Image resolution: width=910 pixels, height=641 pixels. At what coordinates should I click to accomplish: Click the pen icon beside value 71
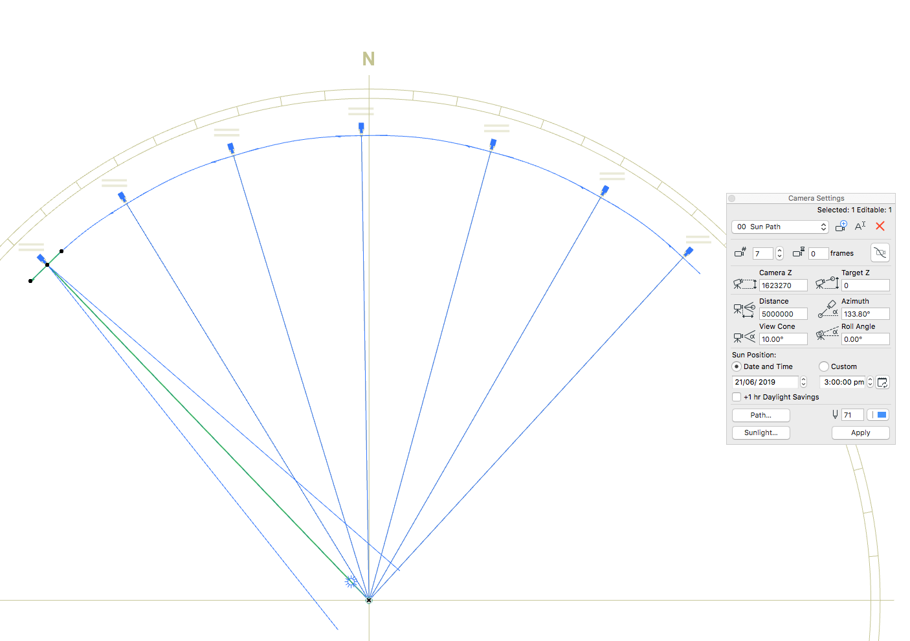[835, 414]
